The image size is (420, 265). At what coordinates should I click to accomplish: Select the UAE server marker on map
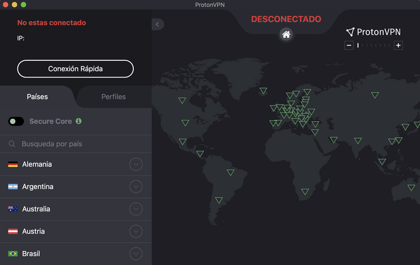(x=333, y=139)
